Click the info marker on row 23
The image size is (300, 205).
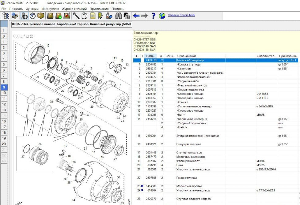(x=142, y=186)
